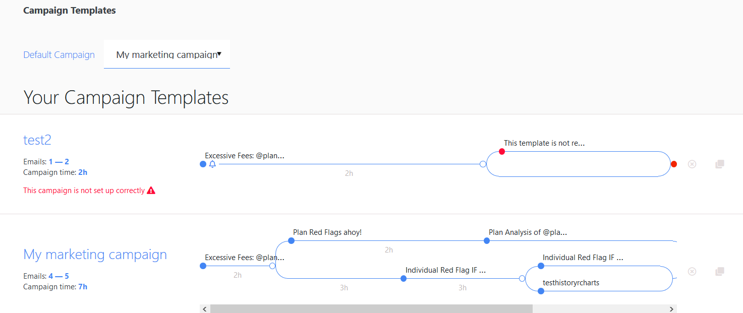Open the My marketing campaign title link
The height and width of the screenshot is (313, 743).
pos(95,255)
